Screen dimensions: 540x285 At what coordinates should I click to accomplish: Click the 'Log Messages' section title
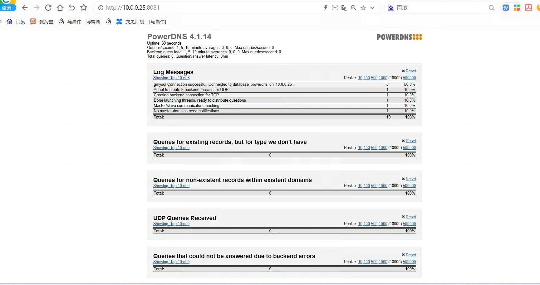click(173, 72)
